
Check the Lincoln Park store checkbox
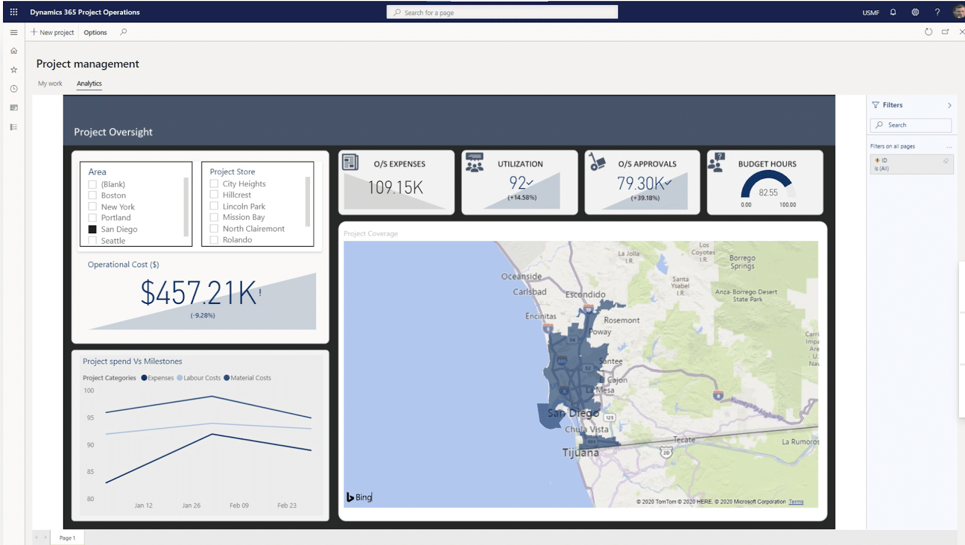(x=214, y=206)
